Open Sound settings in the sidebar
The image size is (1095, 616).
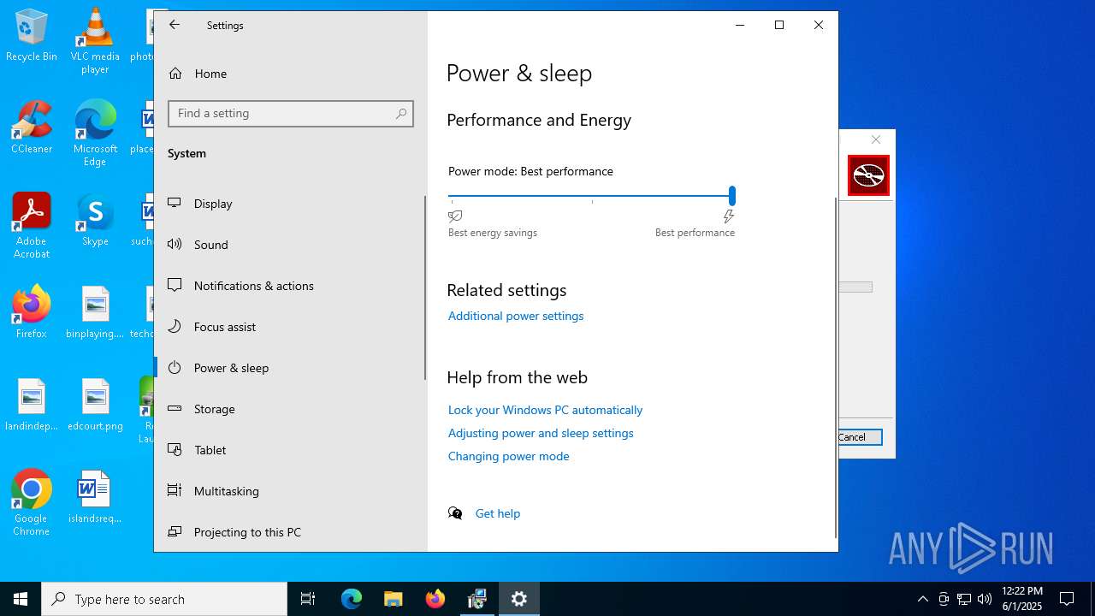(x=289, y=245)
